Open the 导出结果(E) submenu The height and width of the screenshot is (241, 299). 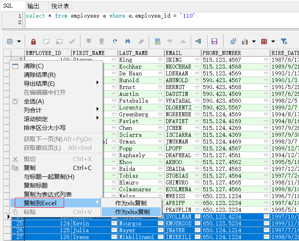55,84
